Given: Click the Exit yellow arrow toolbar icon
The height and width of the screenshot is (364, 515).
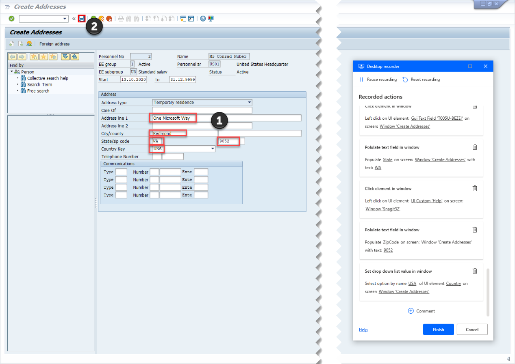Looking at the screenshot, I should 102,18.
